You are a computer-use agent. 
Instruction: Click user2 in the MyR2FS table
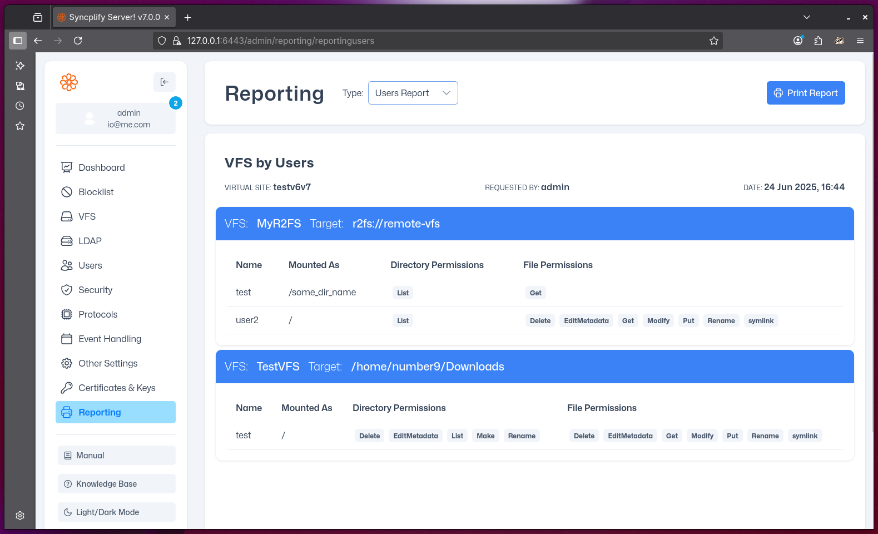(x=247, y=320)
